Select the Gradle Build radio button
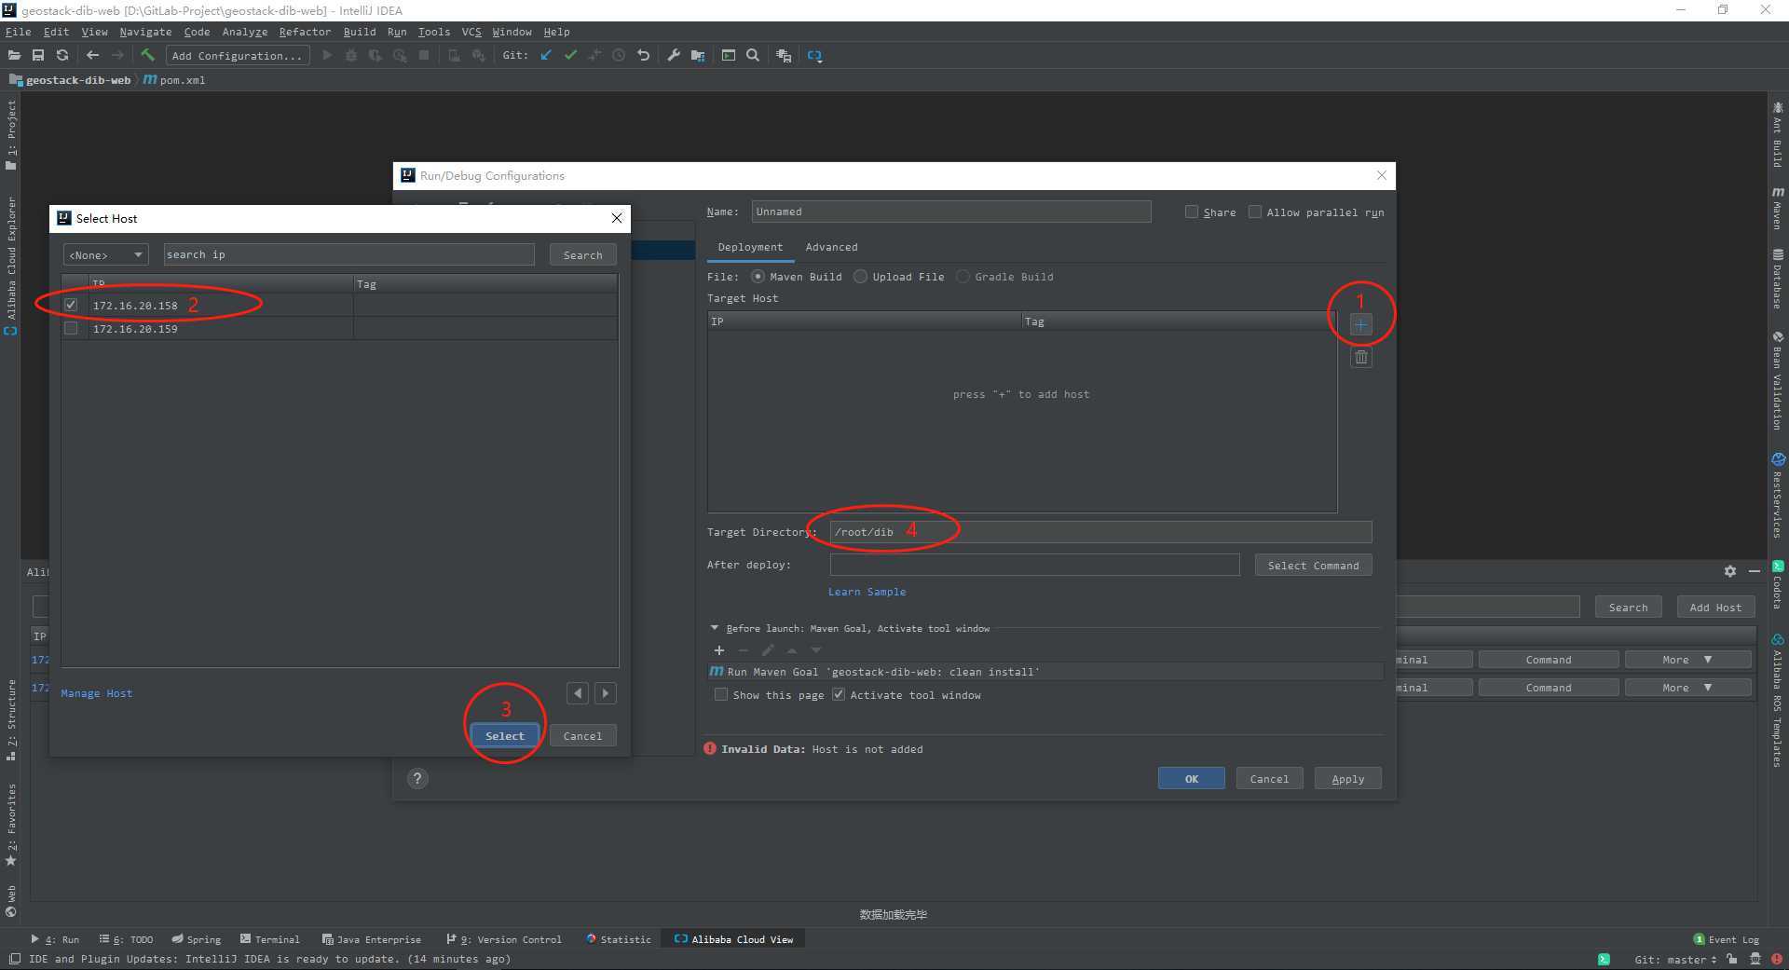 click(x=963, y=277)
